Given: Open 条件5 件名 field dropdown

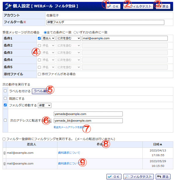Looking at the screenshot, I should (x=48, y=67).
